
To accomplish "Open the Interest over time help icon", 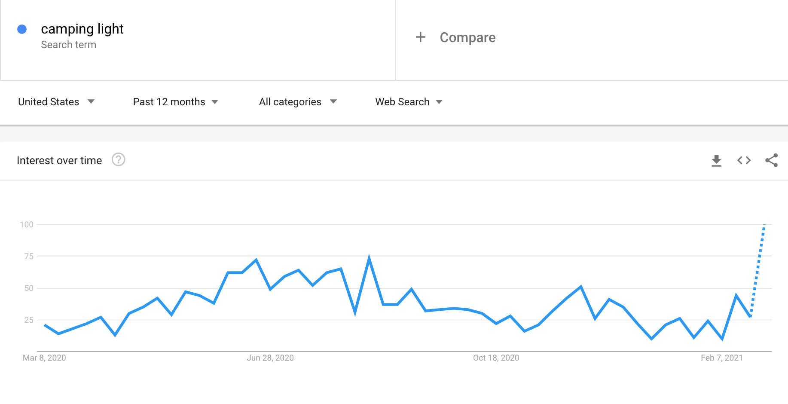I will (x=118, y=160).
